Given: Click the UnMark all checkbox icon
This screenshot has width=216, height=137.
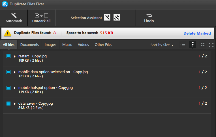Looking at the screenshot, I should (41, 15).
